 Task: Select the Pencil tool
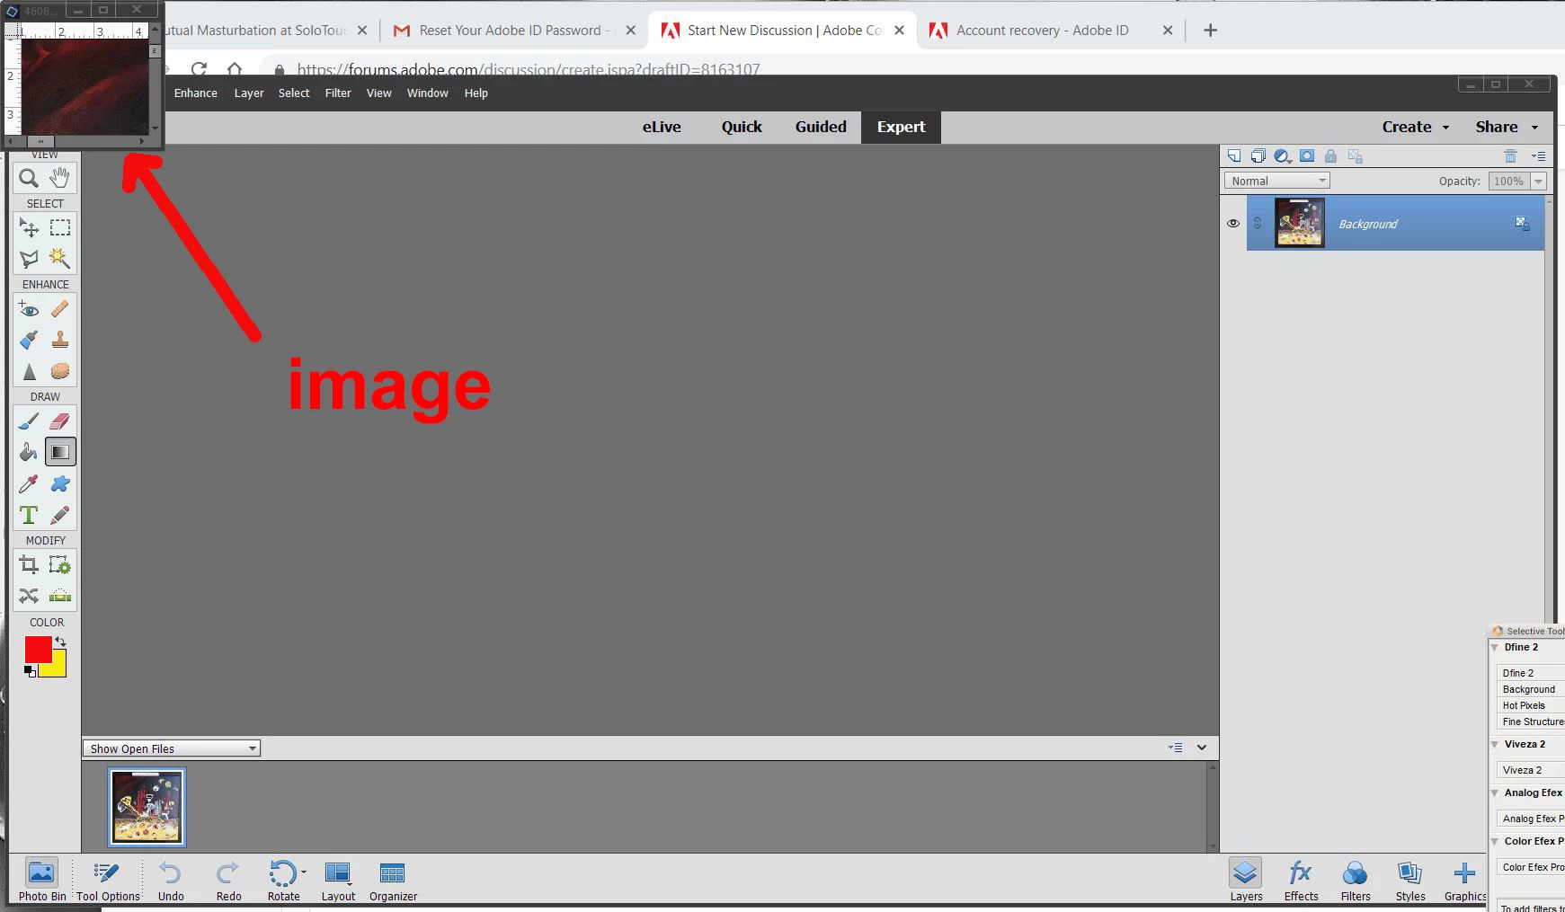[x=60, y=515]
